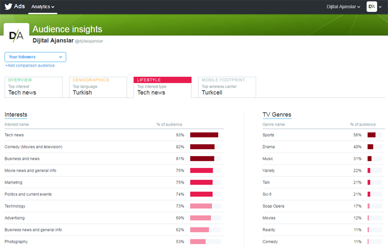Select the 'Marketing' interest row

pos(114,182)
